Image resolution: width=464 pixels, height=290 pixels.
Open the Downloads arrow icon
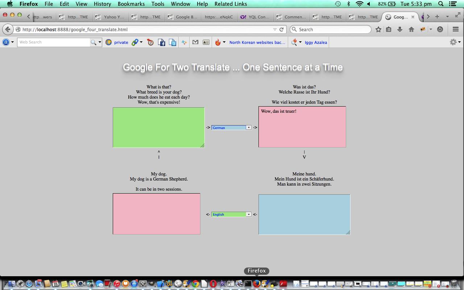(400, 29)
